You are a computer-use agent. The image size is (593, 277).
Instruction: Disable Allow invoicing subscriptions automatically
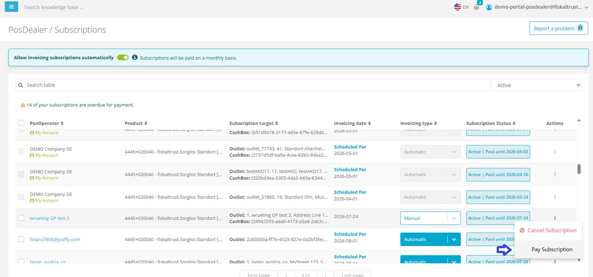coord(123,57)
